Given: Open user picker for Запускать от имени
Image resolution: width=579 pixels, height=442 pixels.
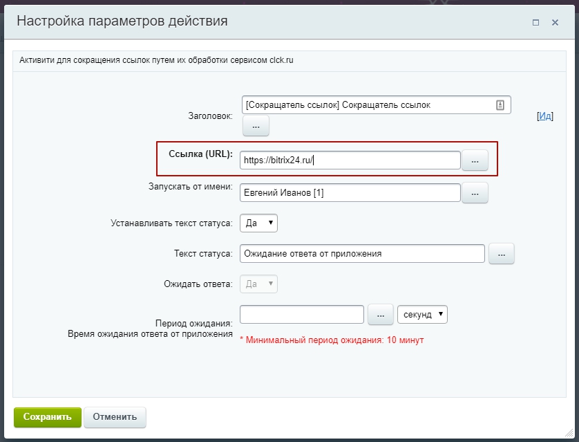Looking at the screenshot, I should [475, 194].
